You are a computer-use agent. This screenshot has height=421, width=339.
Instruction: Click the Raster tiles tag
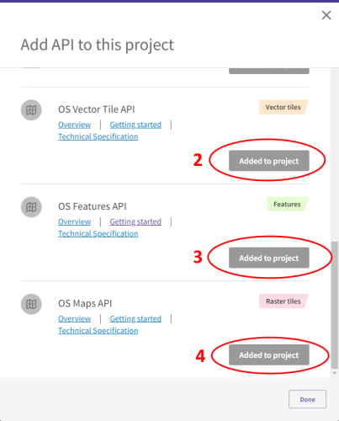click(283, 301)
